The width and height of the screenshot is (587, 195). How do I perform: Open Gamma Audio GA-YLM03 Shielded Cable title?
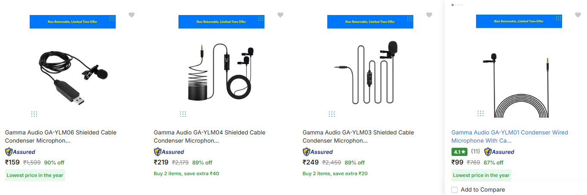pyautogui.click(x=358, y=137)
